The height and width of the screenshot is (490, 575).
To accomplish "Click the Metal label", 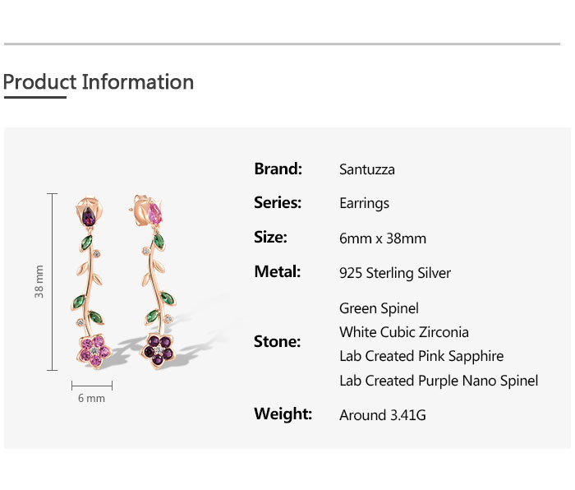I will (x=278, y=271).
